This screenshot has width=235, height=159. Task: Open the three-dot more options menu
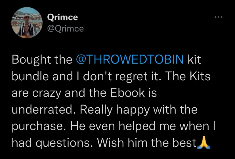[218, 17]
